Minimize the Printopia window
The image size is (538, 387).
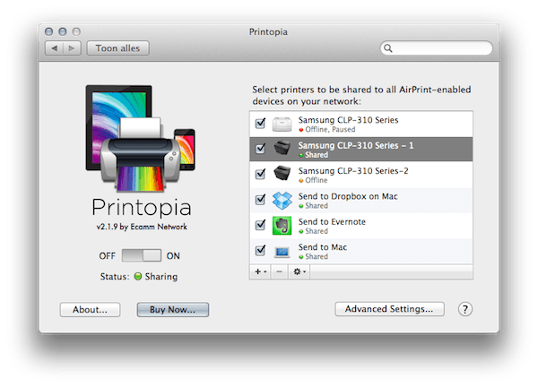[63, 32]
